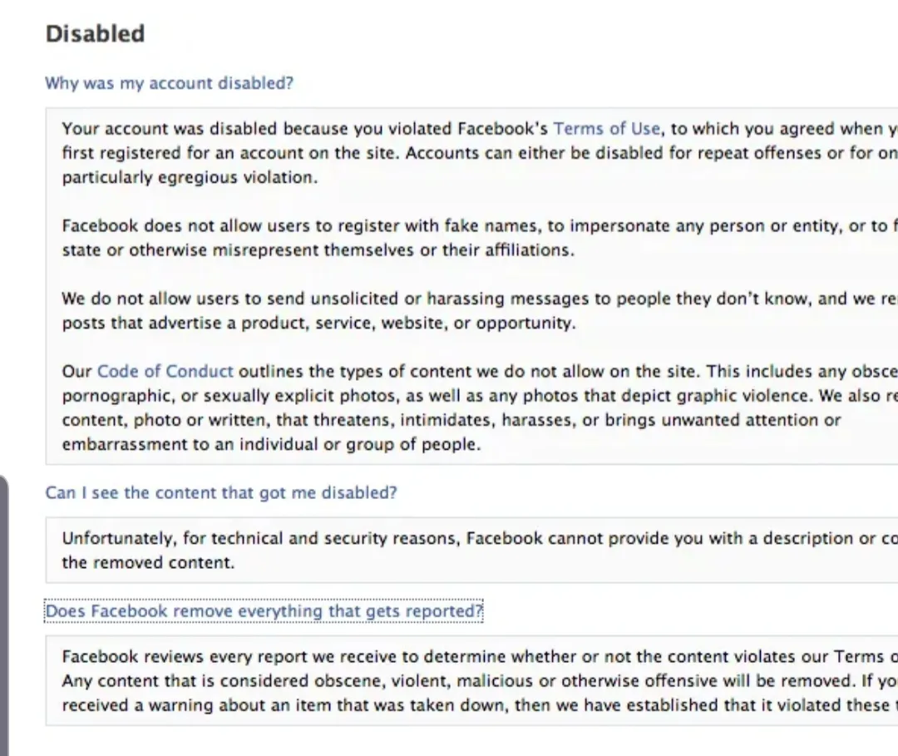The image size is (898, 756).
Task: Click the "Disabled" section heading
Action: (95, 34)
